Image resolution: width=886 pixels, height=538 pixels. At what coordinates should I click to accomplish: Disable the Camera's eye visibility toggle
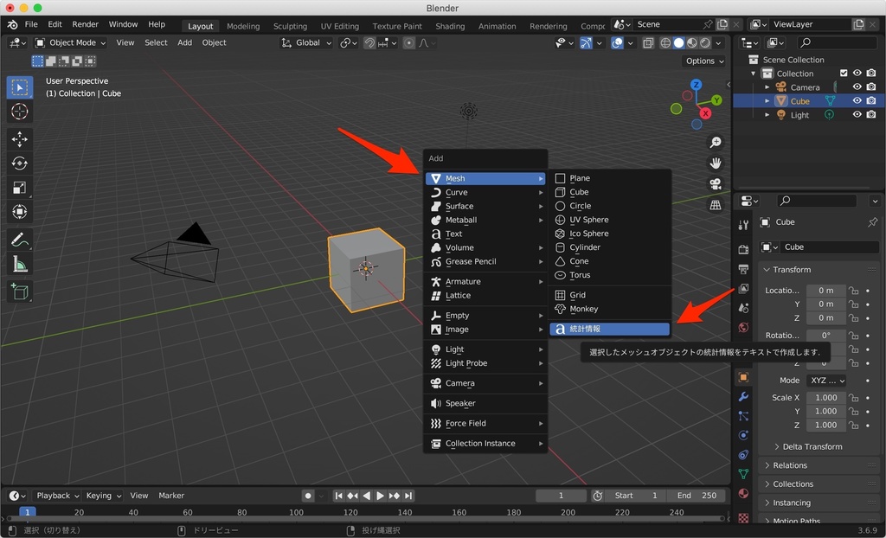point(857,86)
